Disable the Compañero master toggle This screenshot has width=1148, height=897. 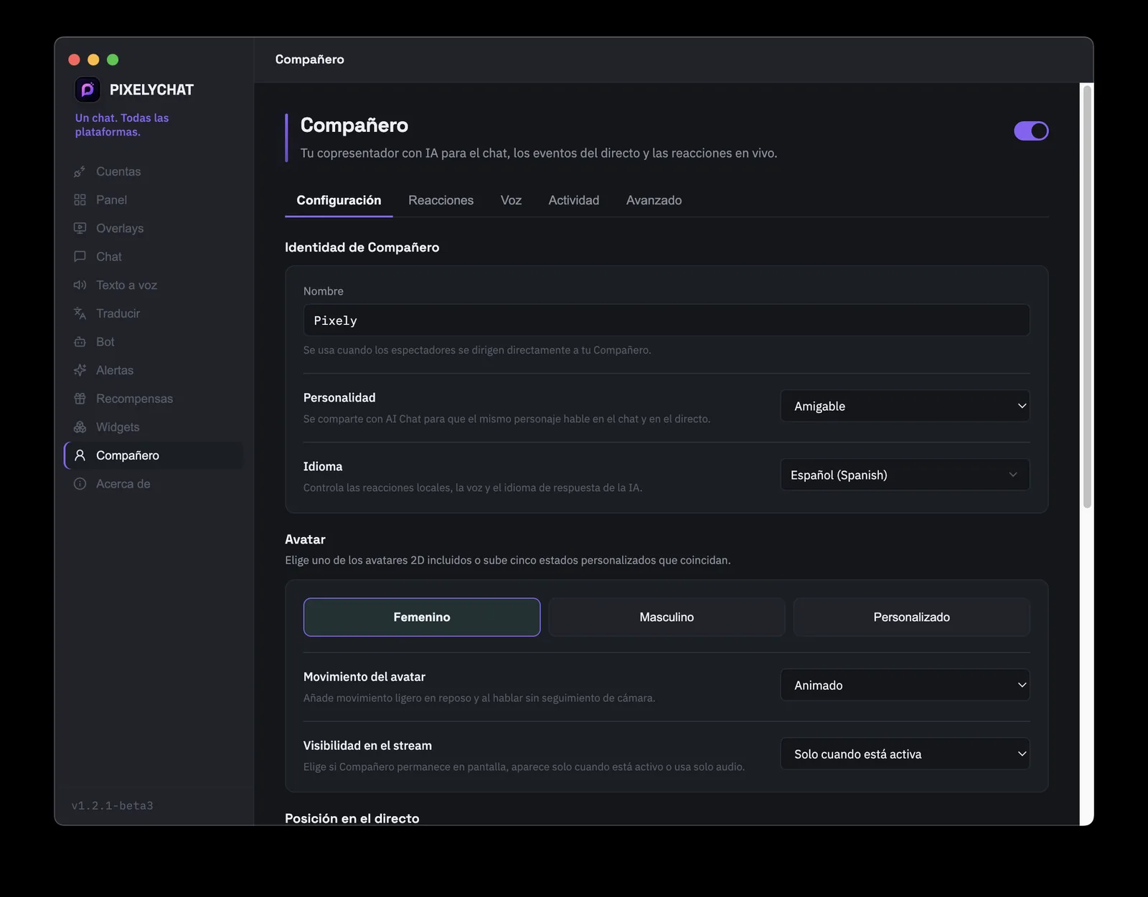[x=1031, y=130]
